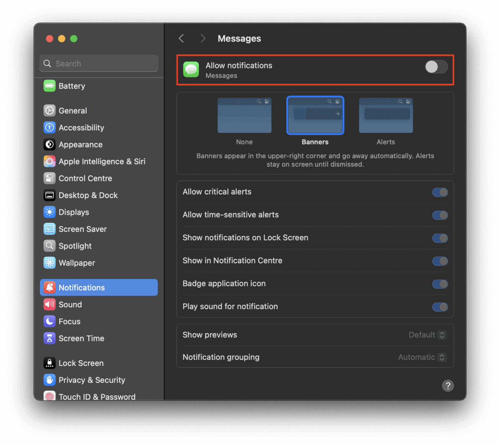Open the Displays settings pane

[x=99, y=212]
